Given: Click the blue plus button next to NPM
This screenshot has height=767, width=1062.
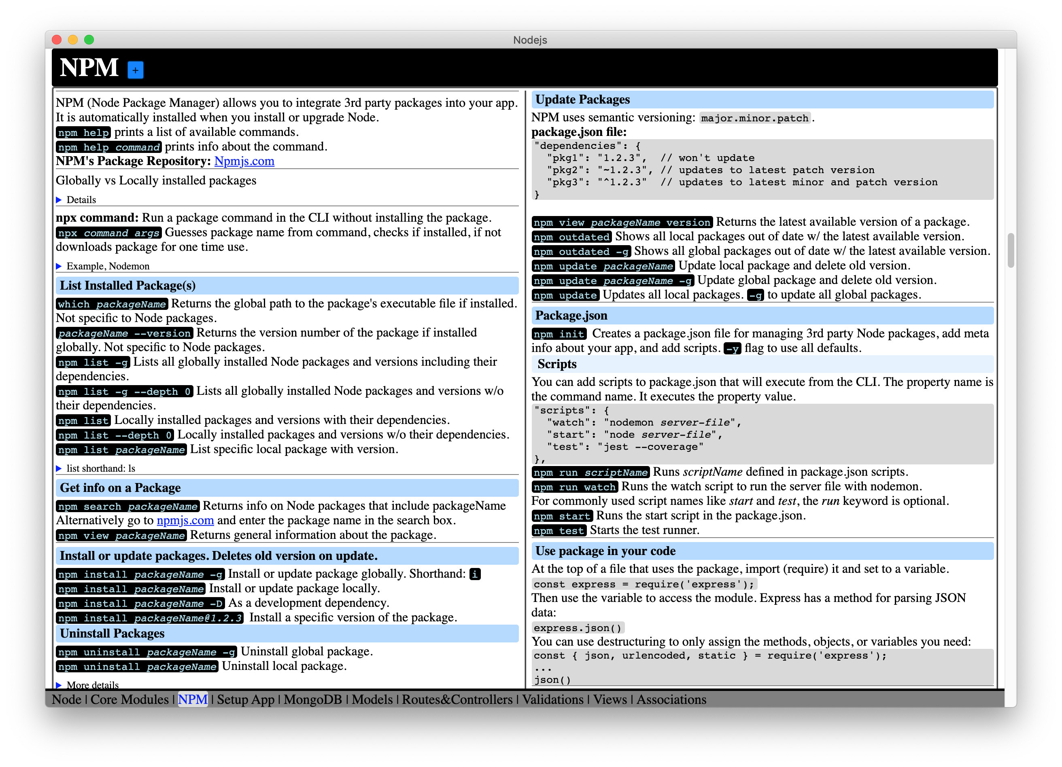Looking at the screenshot, I should [x=135, y=70].
